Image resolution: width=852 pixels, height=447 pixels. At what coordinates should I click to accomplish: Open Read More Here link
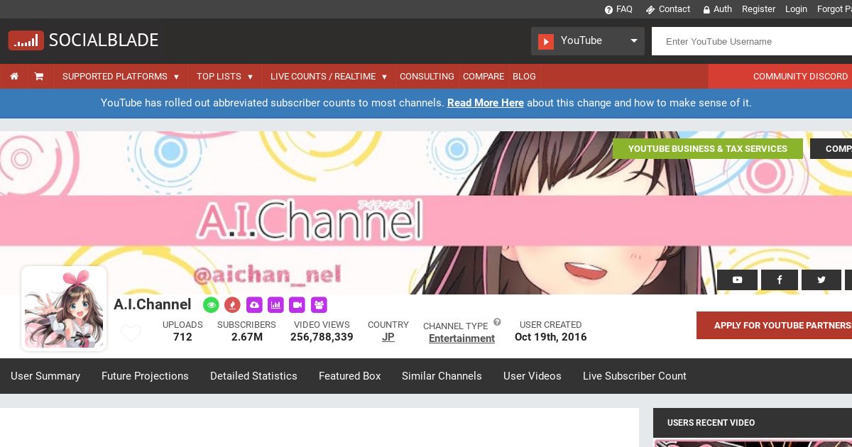point(486,103)
